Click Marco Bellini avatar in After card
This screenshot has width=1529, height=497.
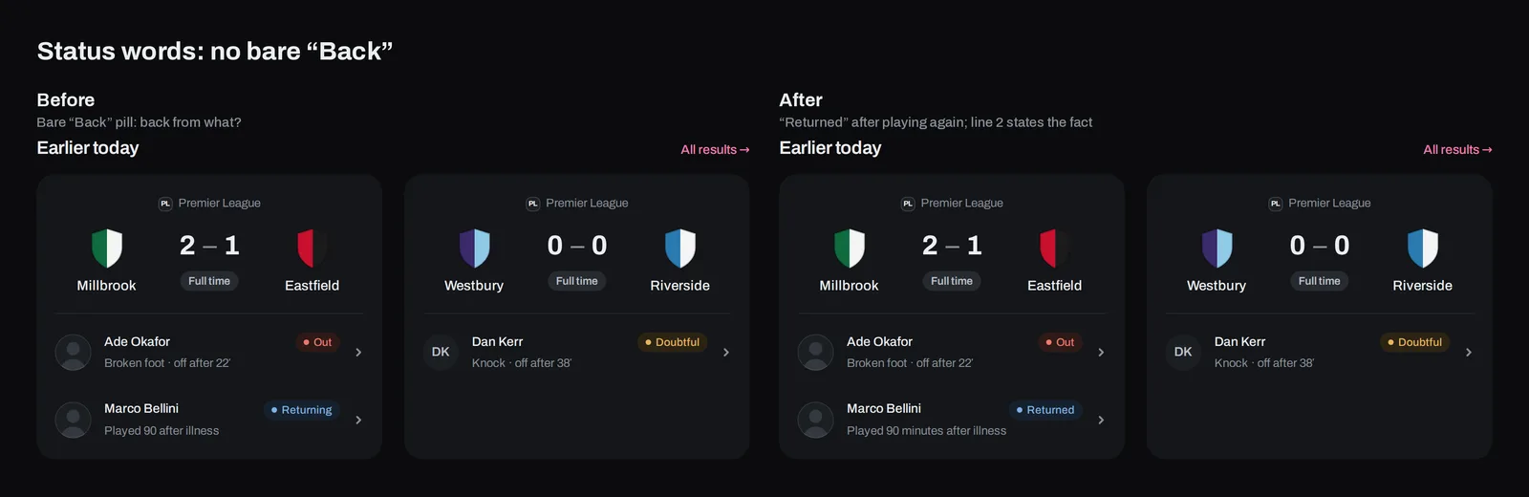tap(816, 420)
